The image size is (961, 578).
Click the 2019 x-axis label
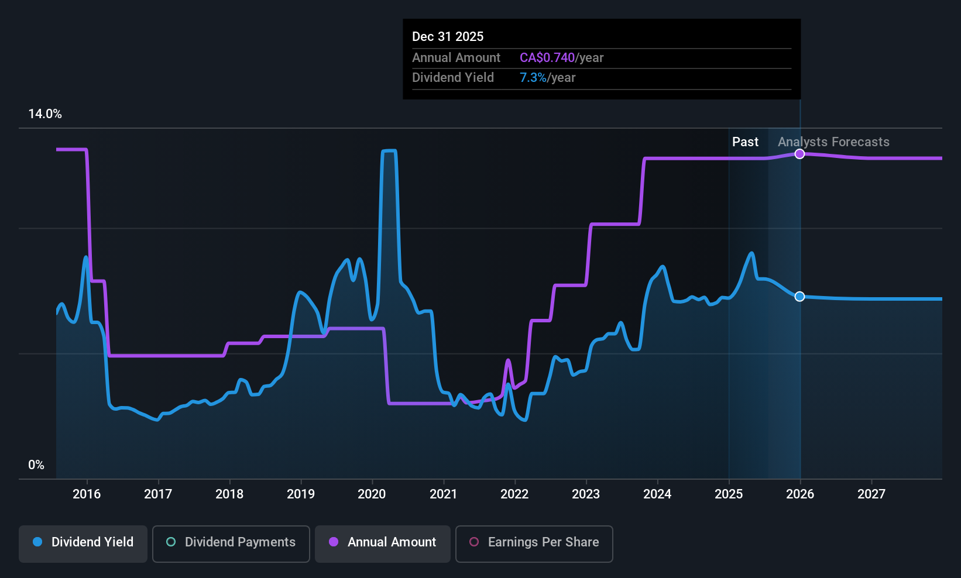click(301, 494)
